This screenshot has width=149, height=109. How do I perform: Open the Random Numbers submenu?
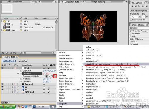coord(70,58)
